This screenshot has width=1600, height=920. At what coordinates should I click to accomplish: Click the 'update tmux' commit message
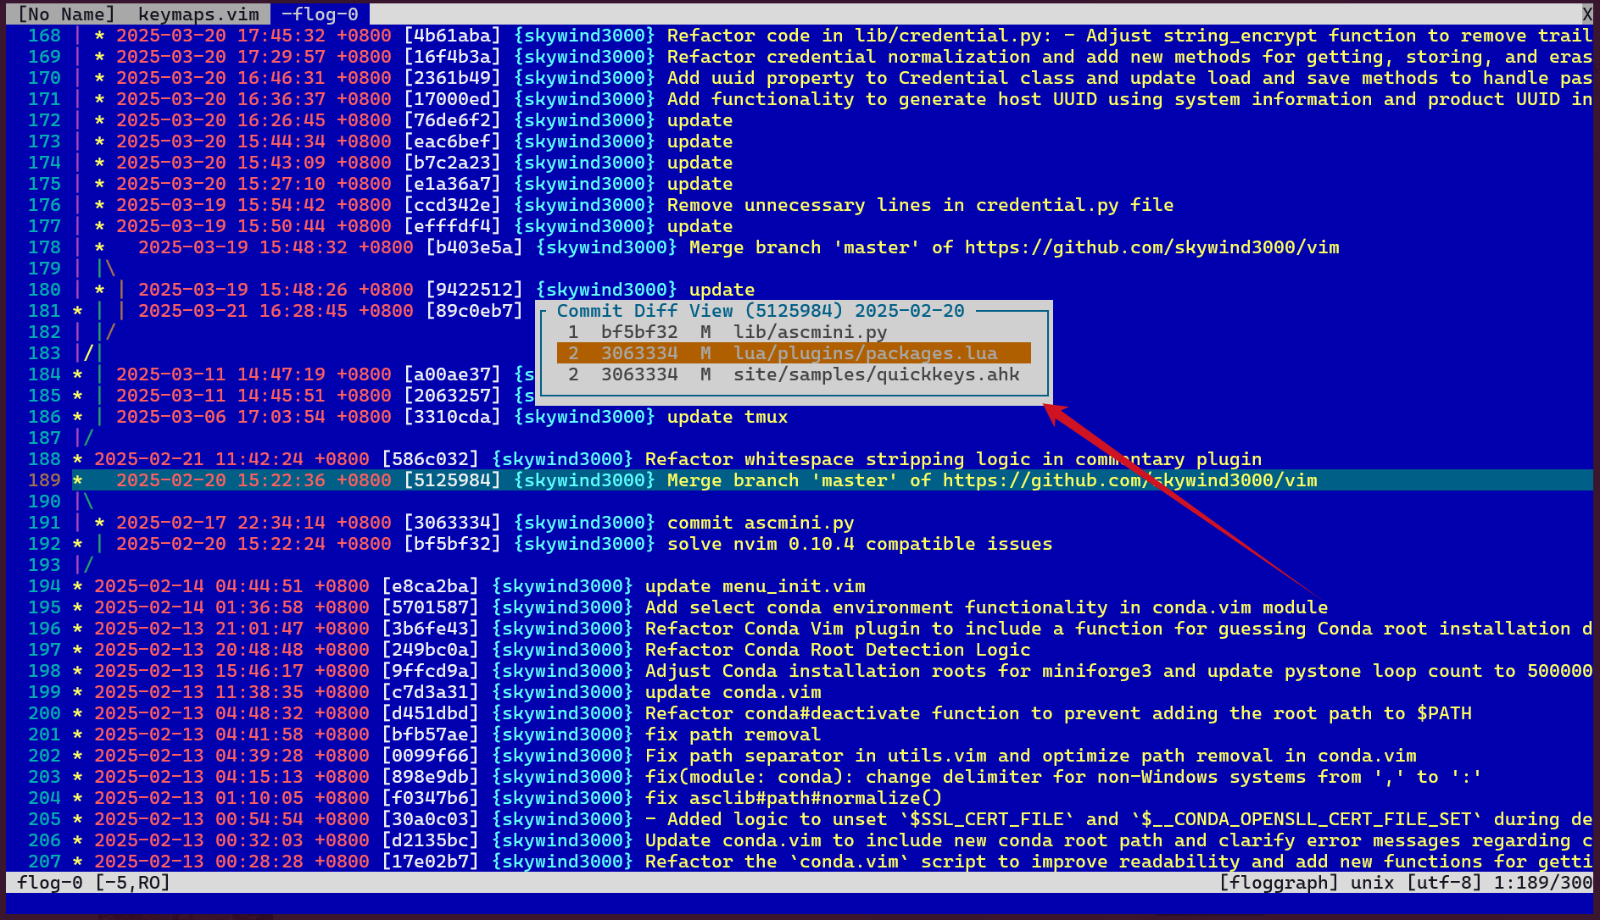727,417
